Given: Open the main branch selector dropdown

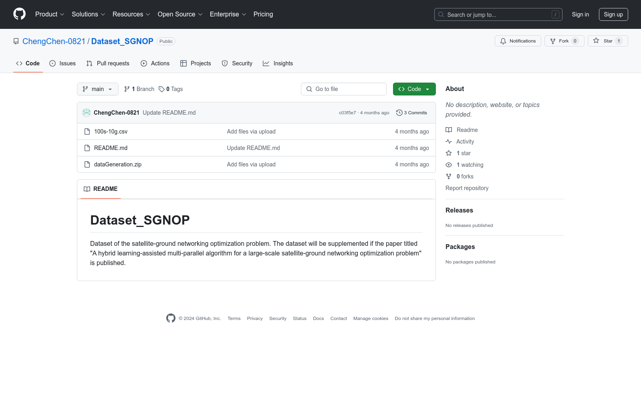Looking at the screenshot, I should click(98, 89).
